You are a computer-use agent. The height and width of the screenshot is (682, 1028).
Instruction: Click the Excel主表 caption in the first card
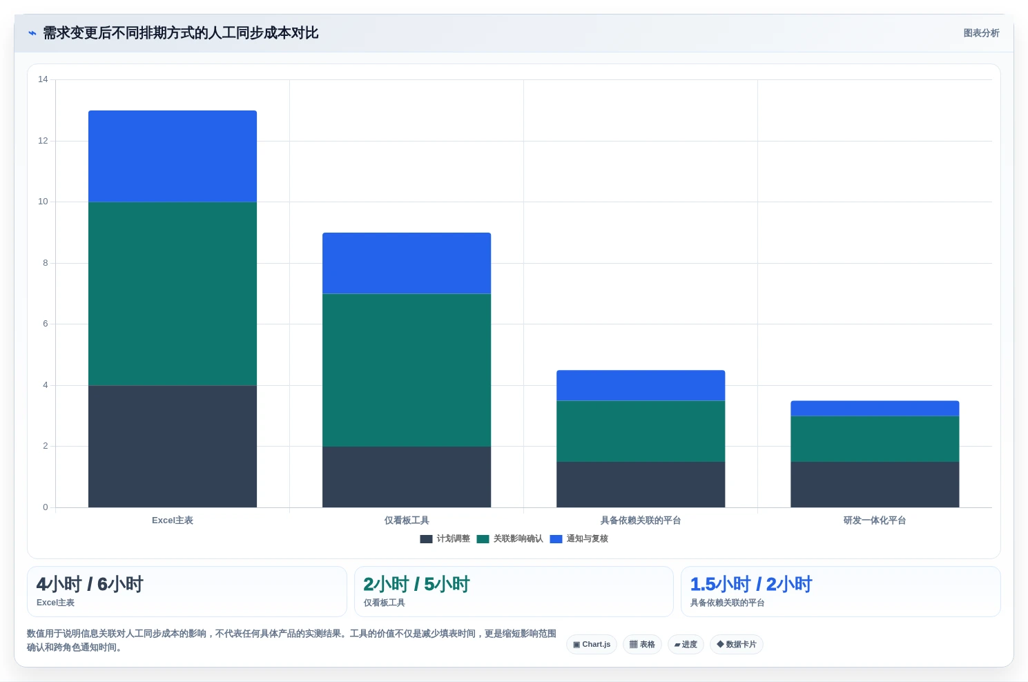[55, 603]
